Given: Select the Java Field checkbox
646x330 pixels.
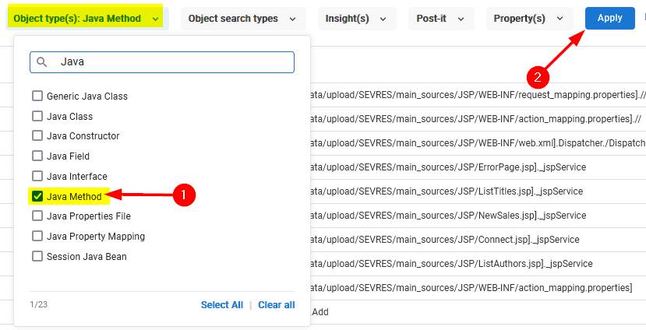Looking at the screenshot, I should [x=37, y=156].
